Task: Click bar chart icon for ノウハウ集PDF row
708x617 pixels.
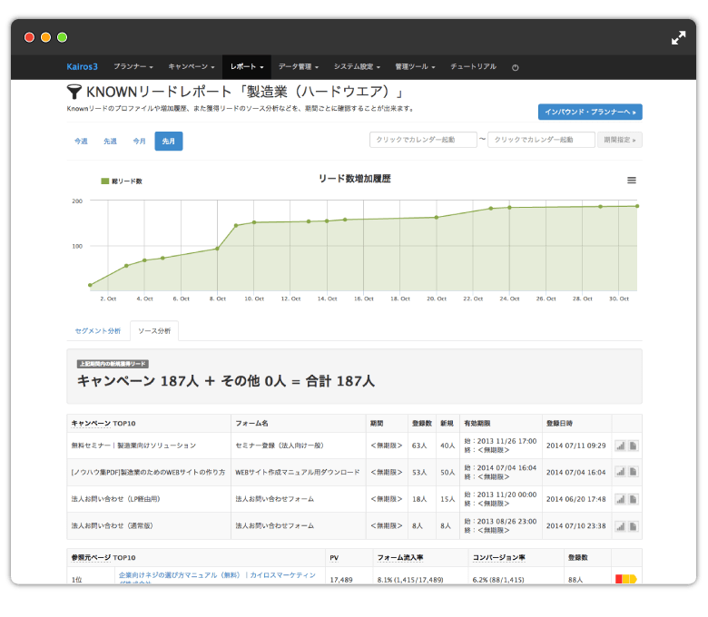Action: 621,472
